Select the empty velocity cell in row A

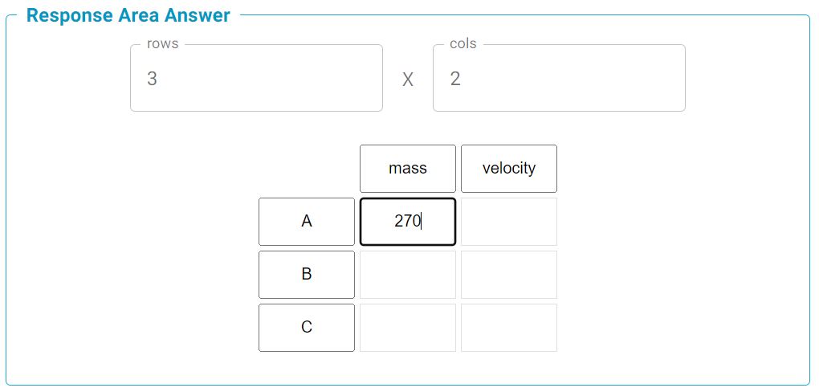coord(508,222)
